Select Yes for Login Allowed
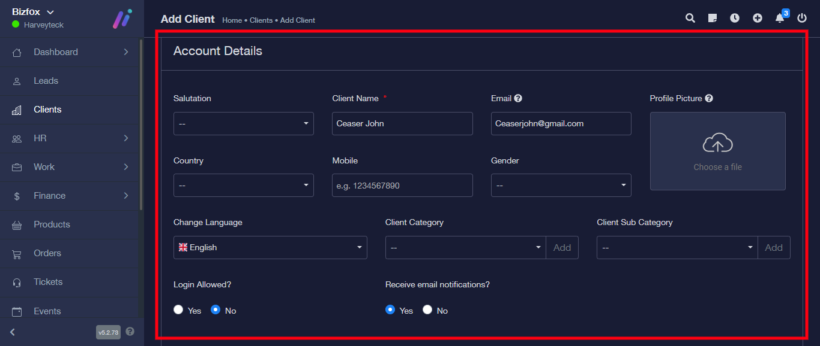 pyautogui.click(x=178, y=310)
